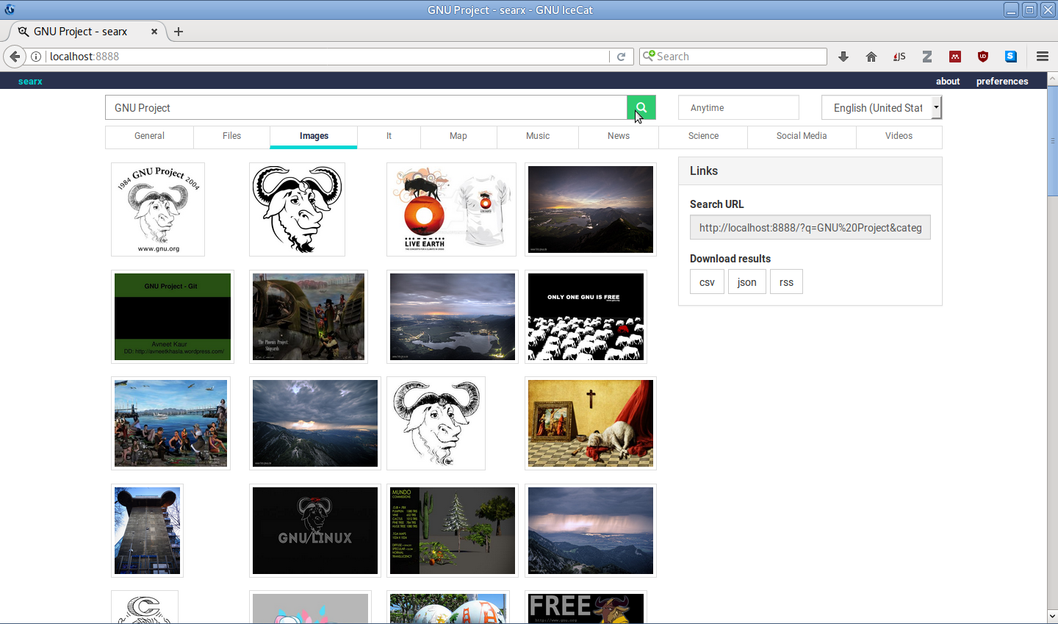Image resolution: width=1058 pixels, height=624 pixels.
Task: Download results as csv
Action: [707, 282]
